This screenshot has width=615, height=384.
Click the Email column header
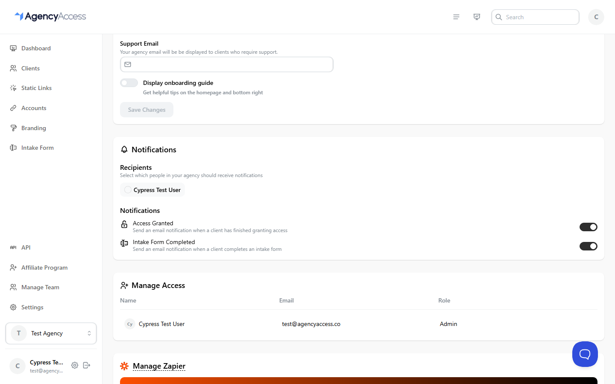[287, 300]
